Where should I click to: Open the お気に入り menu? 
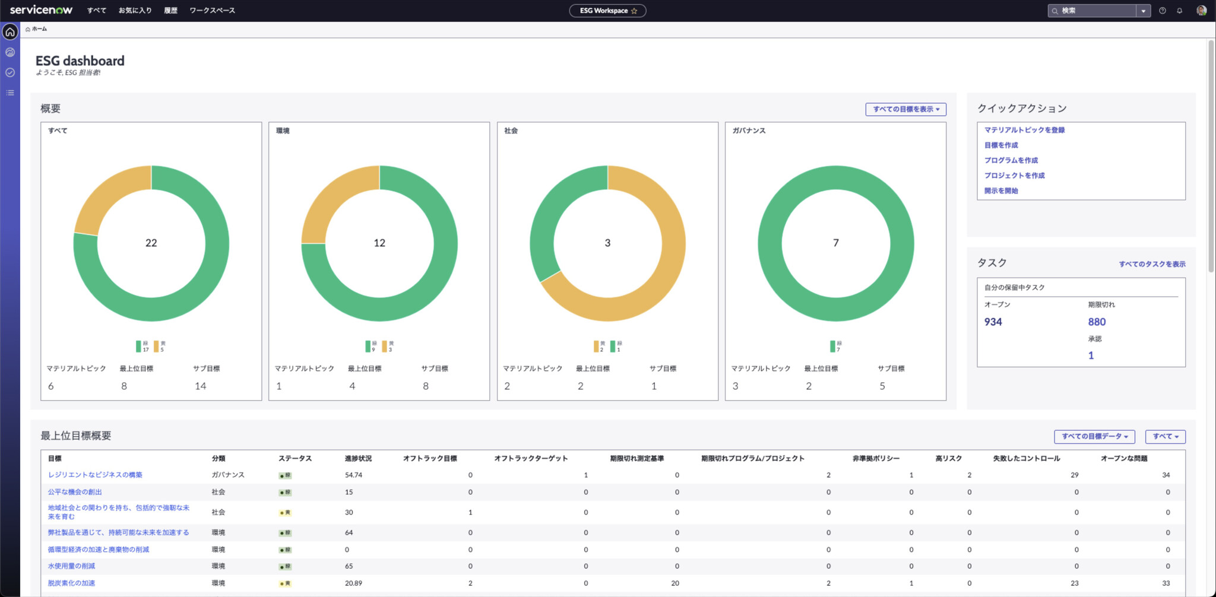pyautogui.click(x=135, y=10)
